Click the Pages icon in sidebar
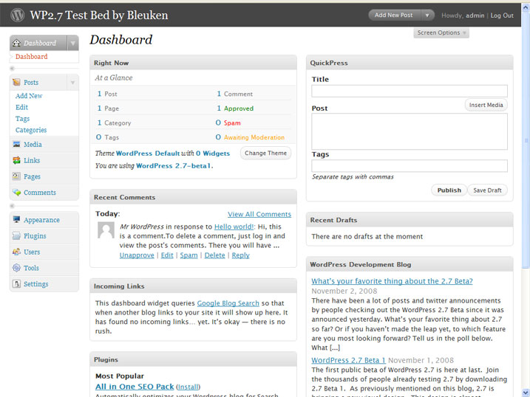 (x=16, y=176)
